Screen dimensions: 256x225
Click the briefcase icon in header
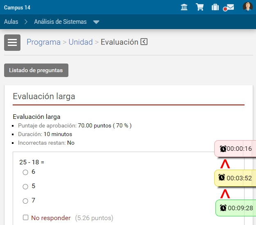point(215,7)
